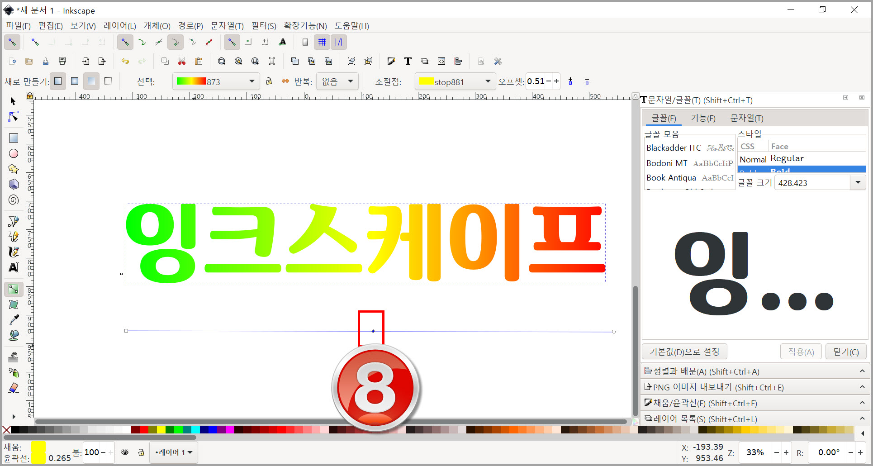This screenshot has height=466, width=873.
Task: Toggle snap to guides
Action: [339, 42]
